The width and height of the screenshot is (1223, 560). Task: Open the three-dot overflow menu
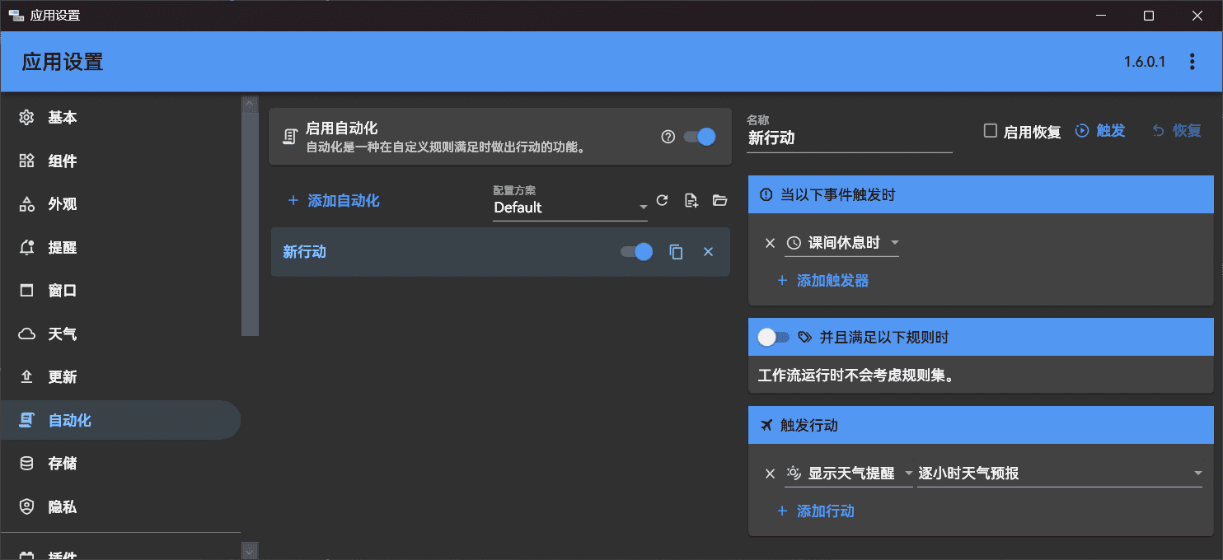(1192, 60)
